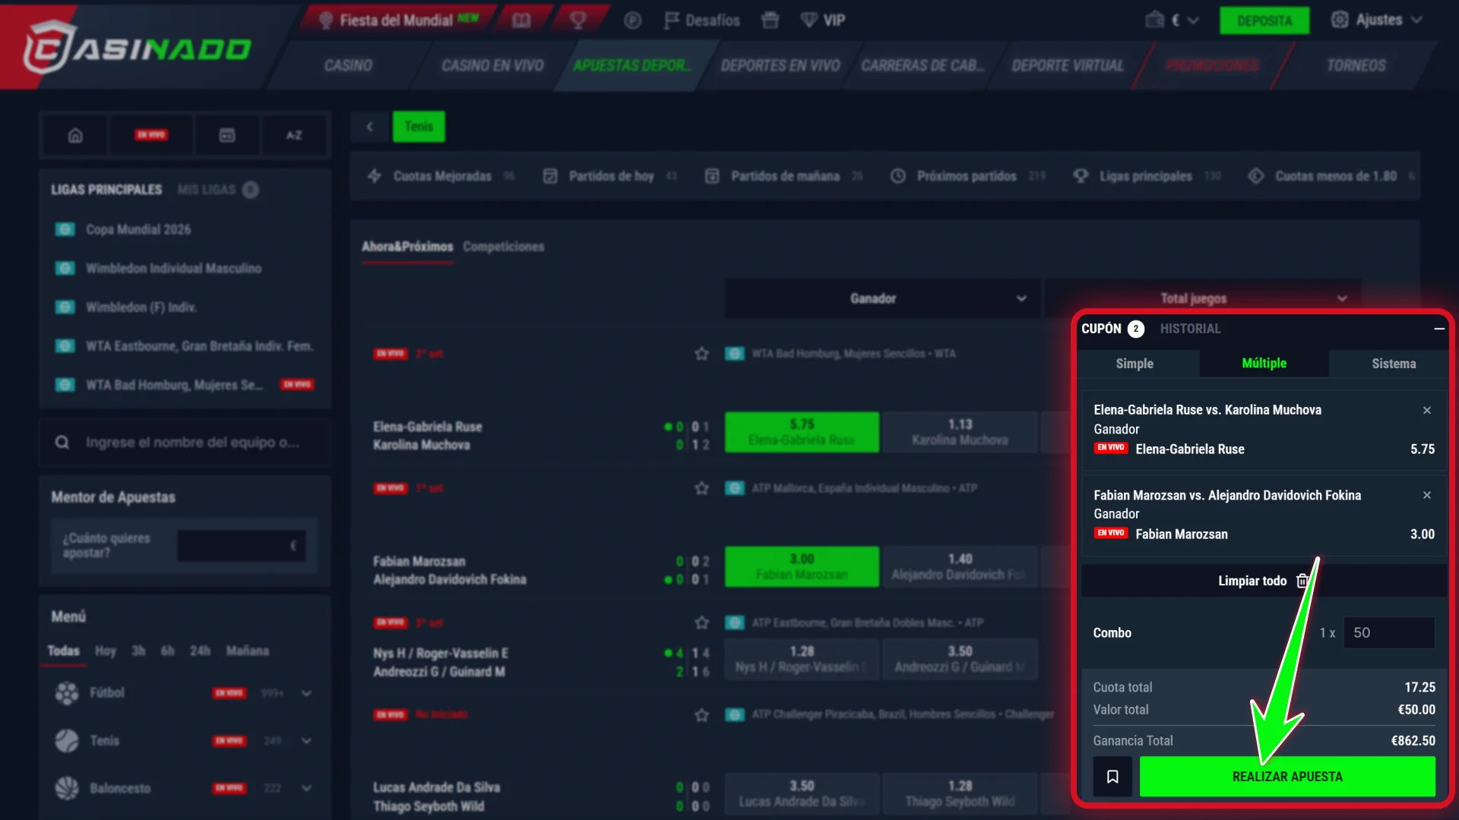Click the Mentor de Apuestas amount field
Screen dimensions: 1459x820
tap(242, 546)
